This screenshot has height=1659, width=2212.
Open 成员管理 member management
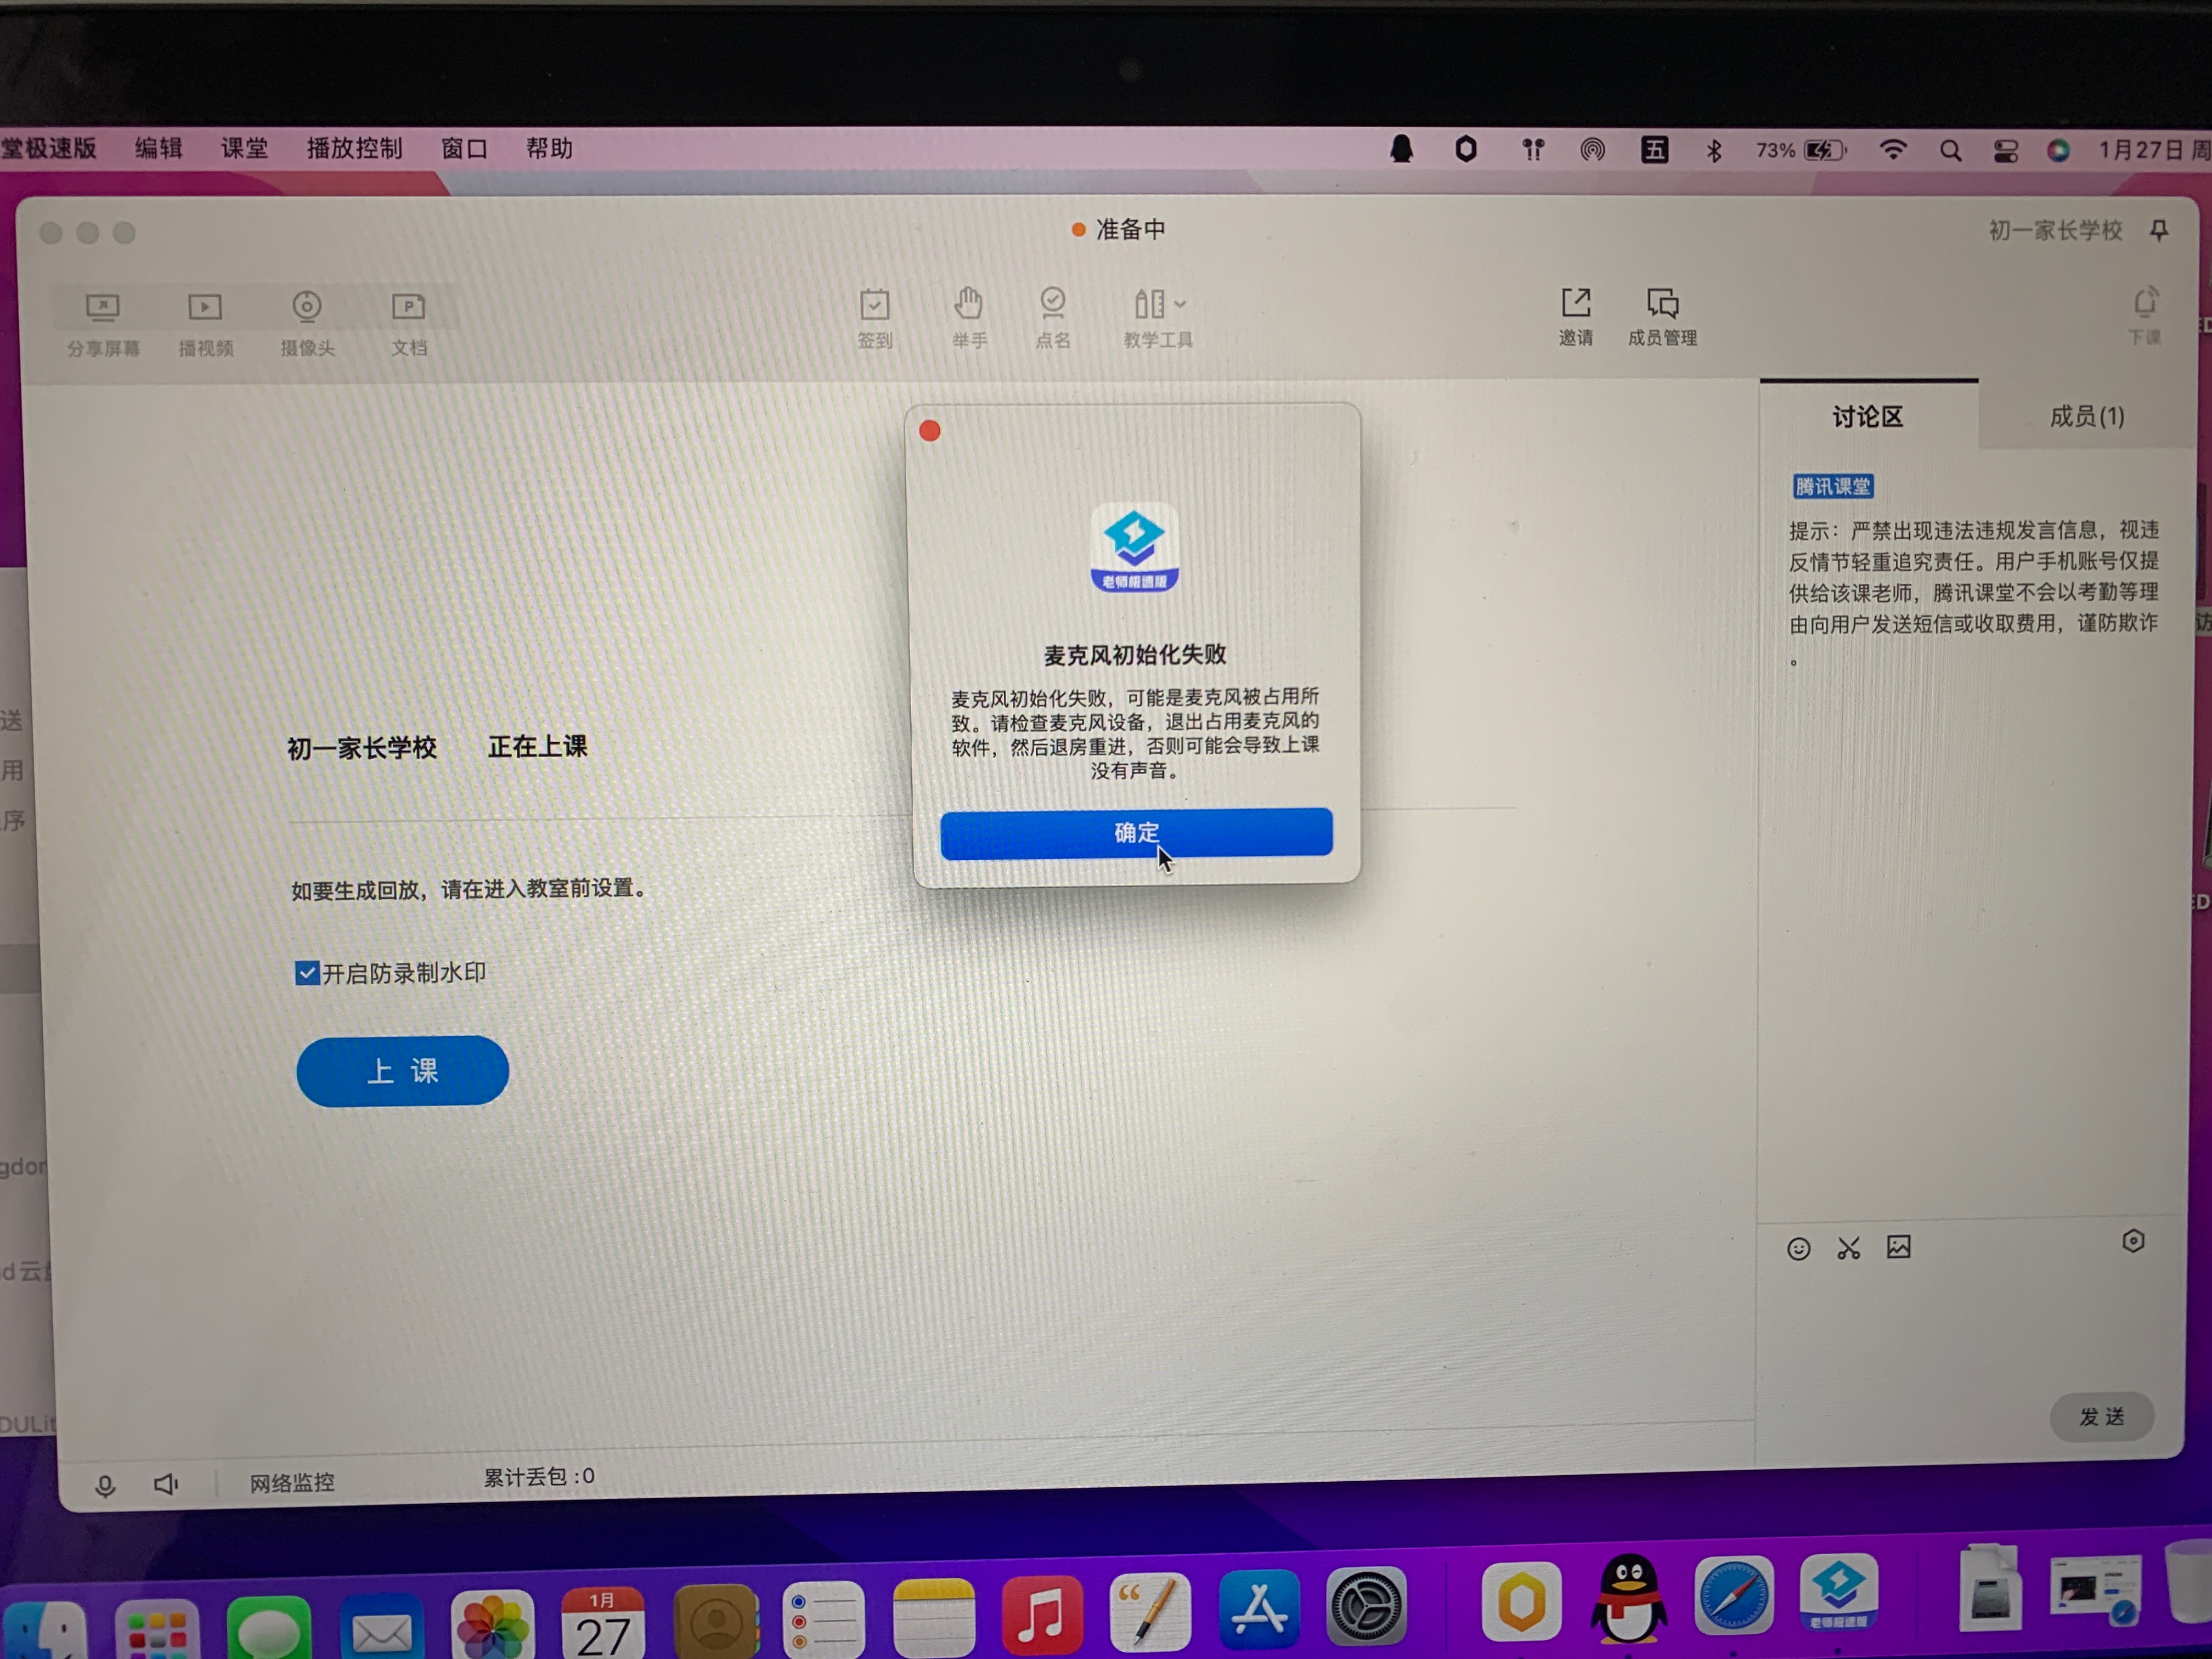[1662, 303]
